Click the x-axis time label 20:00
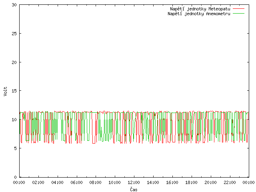Viewport: 256px width, 192px height. [211, 182]
